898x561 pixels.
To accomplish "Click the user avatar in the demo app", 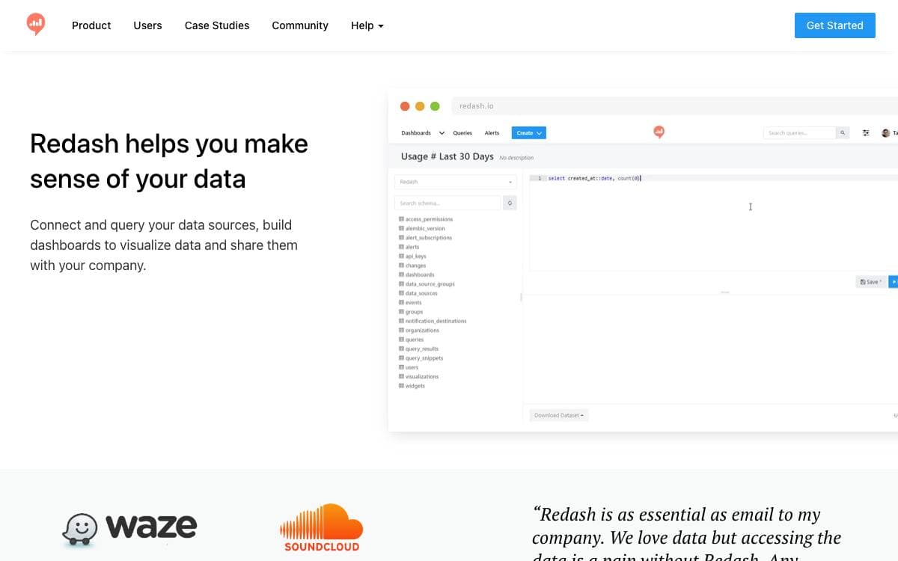I will [886, 133].
